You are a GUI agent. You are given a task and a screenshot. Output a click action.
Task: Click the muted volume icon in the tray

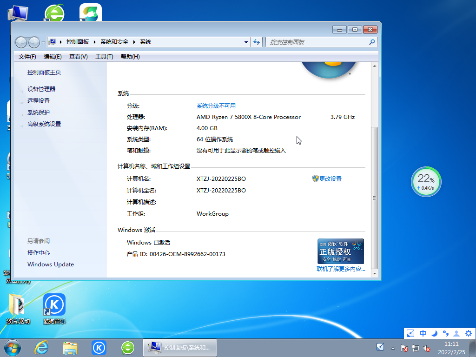(427, 348)
